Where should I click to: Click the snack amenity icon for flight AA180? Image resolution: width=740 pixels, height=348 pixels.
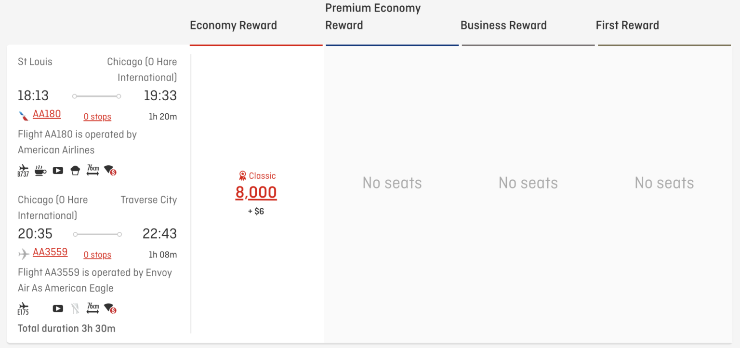[x=75, y=170]
